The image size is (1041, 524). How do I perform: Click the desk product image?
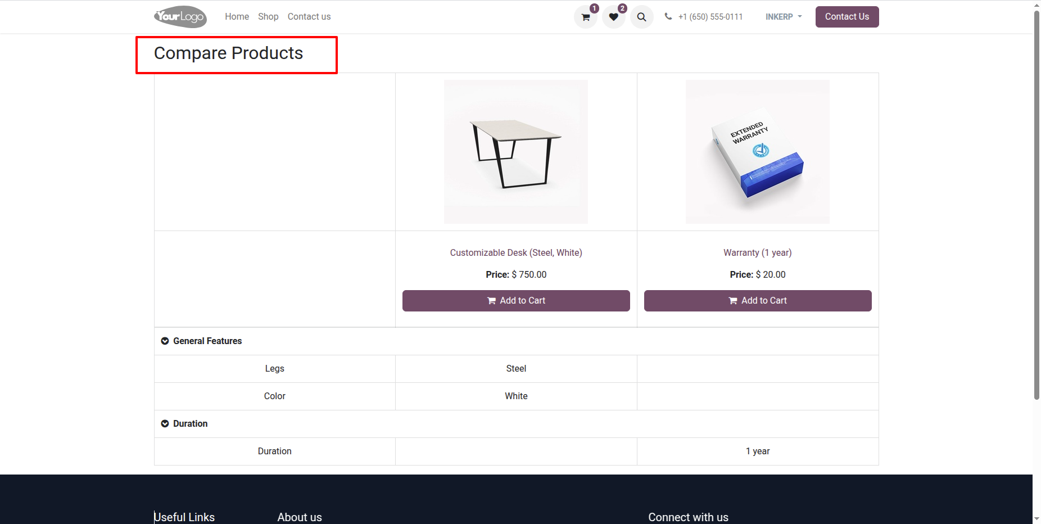[x=516, y=152]
